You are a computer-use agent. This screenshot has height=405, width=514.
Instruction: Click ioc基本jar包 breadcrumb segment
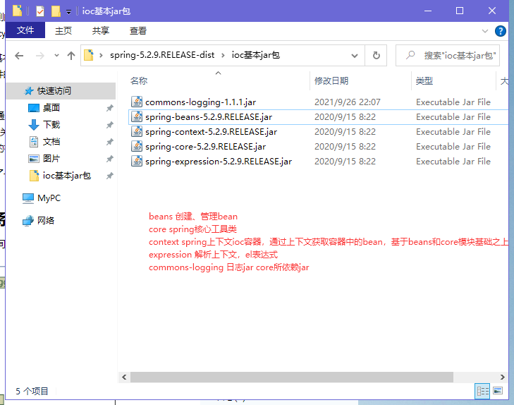pos(256,55)
